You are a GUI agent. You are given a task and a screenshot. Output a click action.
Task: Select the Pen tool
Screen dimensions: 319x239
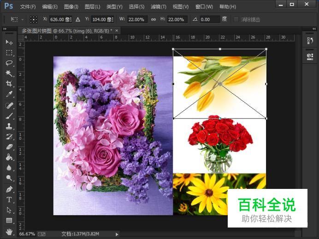coord(9,189)
